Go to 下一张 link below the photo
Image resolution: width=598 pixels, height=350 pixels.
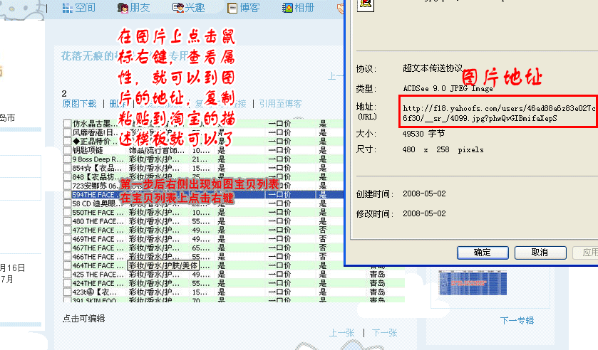click(x=384, y=333)
